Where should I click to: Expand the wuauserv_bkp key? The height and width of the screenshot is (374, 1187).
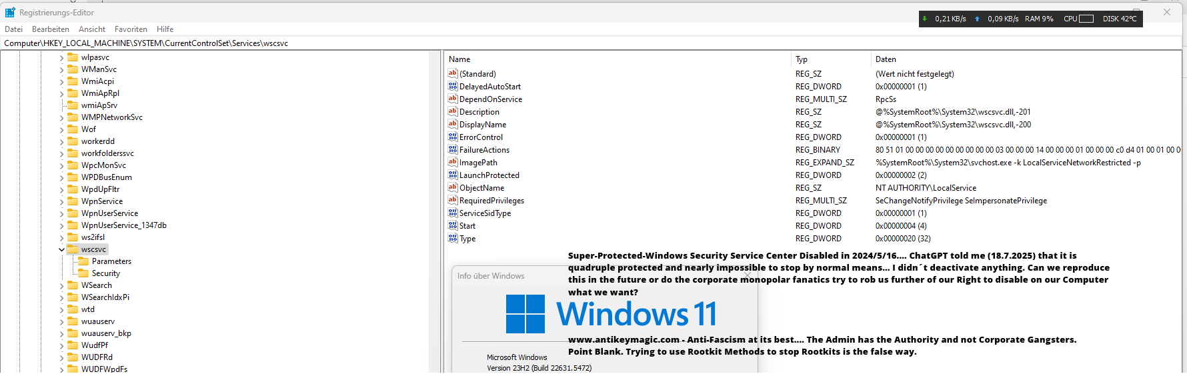tap(61, 333)
